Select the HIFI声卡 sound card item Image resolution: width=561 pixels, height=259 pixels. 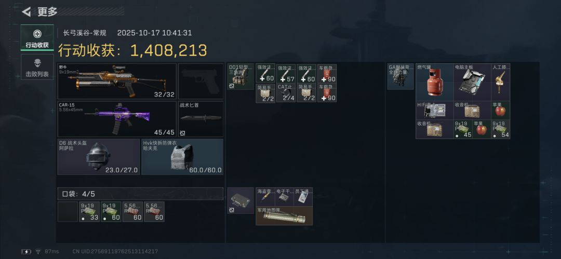coord(435,110)
